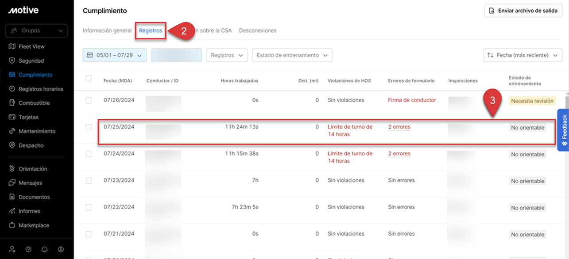Open notifications bell icon
Viewport: 569px width, 259px height.
tap(44, 249)
